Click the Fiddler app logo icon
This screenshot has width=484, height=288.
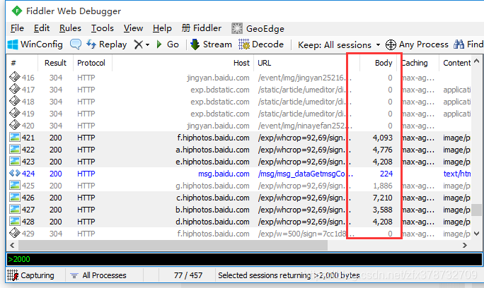[17, 11]
